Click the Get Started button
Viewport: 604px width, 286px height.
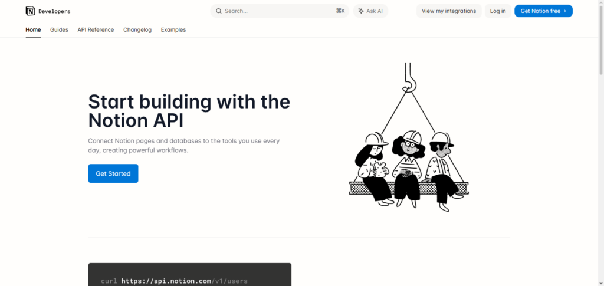pos(113,173)
